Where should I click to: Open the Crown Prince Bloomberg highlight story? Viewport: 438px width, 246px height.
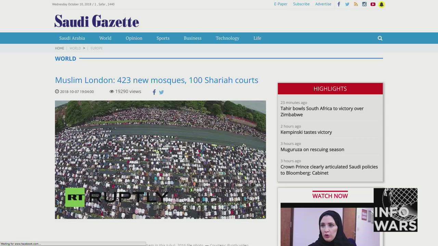[329, 170]
